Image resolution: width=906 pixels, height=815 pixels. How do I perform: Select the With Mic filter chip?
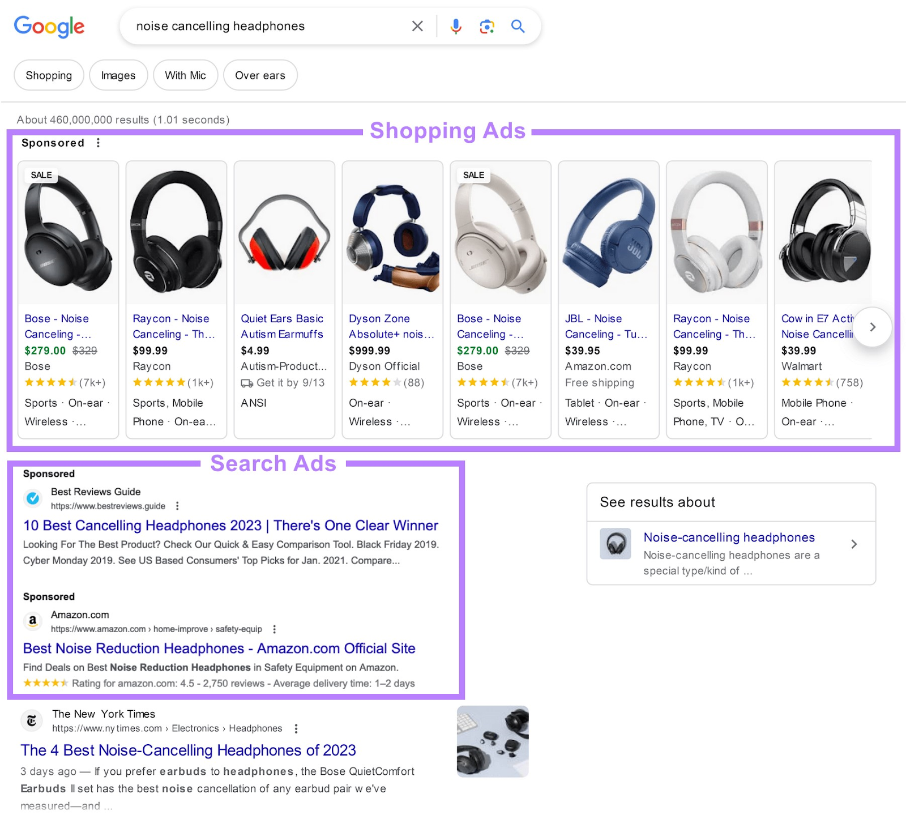pos(185,75)
